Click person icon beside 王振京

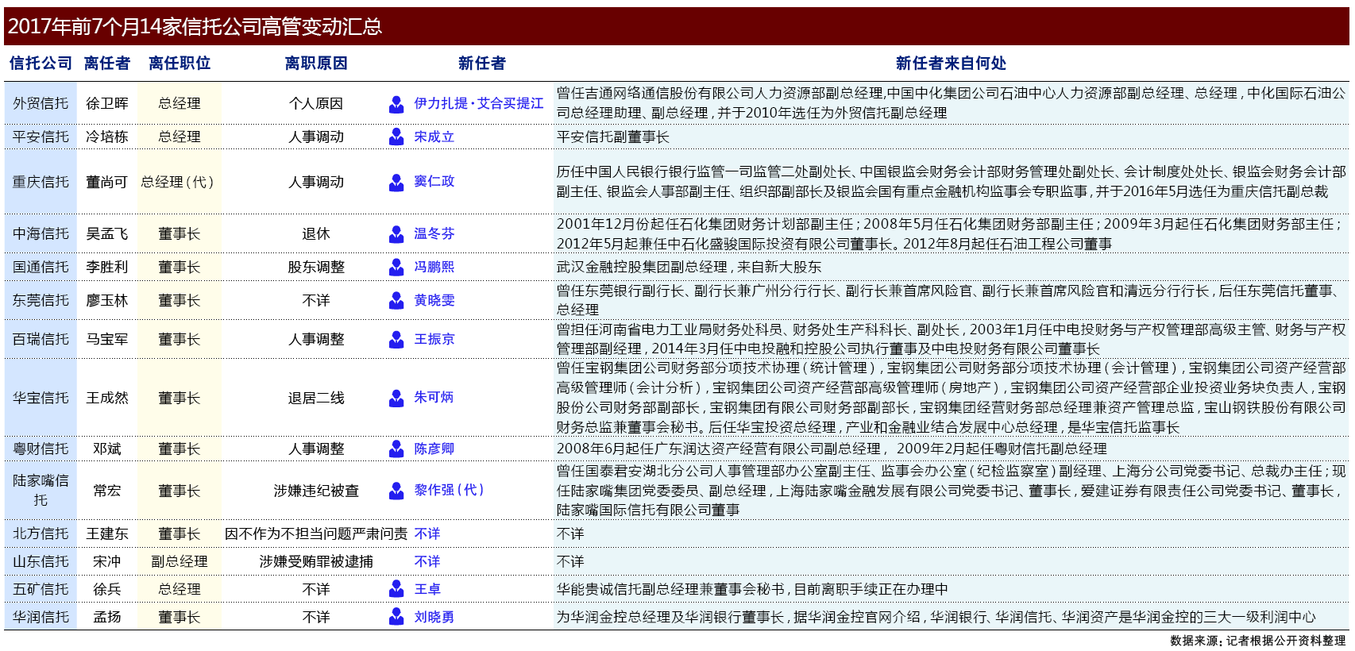tap(396, 339)
